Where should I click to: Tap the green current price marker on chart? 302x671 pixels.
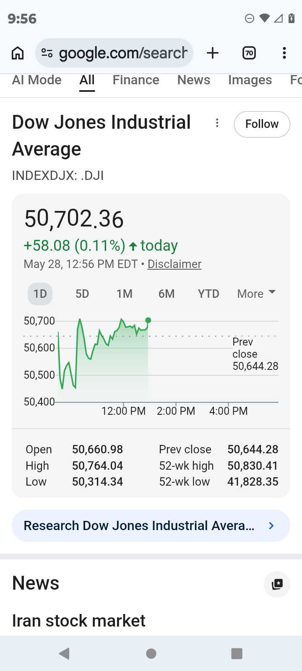point(148,320)
